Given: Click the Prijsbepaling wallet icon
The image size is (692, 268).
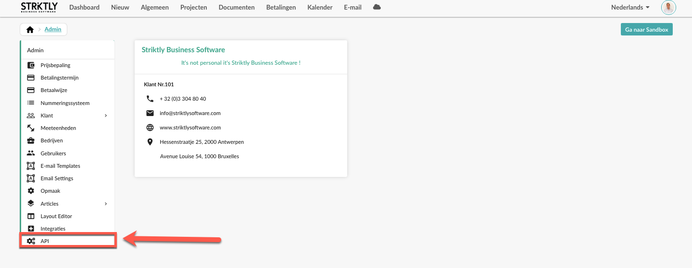Looking at the screenshot, I should click(x=31, y=65).
